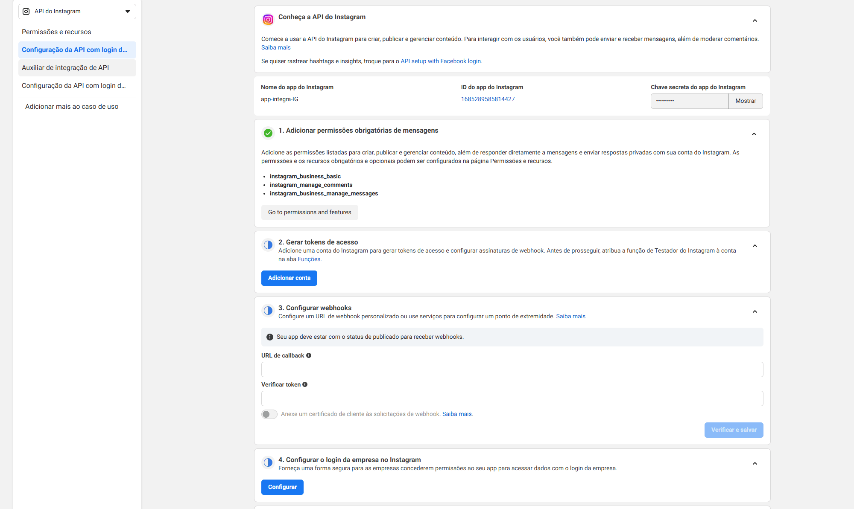
Task: Click status icon on Configurar o login da empresa
Action: (x=268, y=462)
